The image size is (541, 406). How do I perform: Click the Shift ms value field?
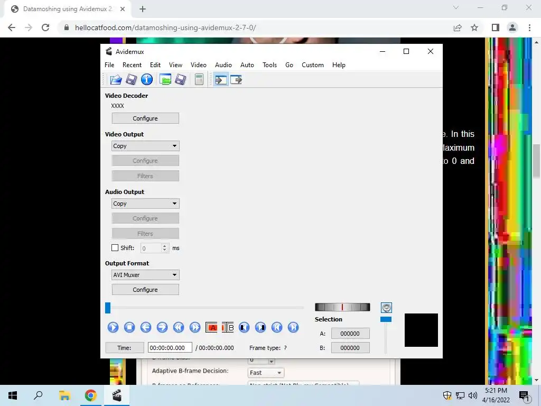[x=151, y=248]
